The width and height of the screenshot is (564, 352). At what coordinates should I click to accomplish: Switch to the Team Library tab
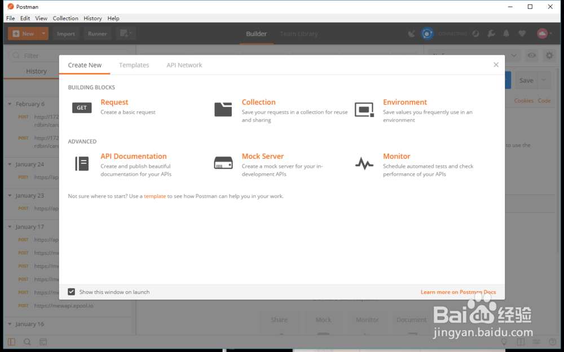tap(299, 34)
